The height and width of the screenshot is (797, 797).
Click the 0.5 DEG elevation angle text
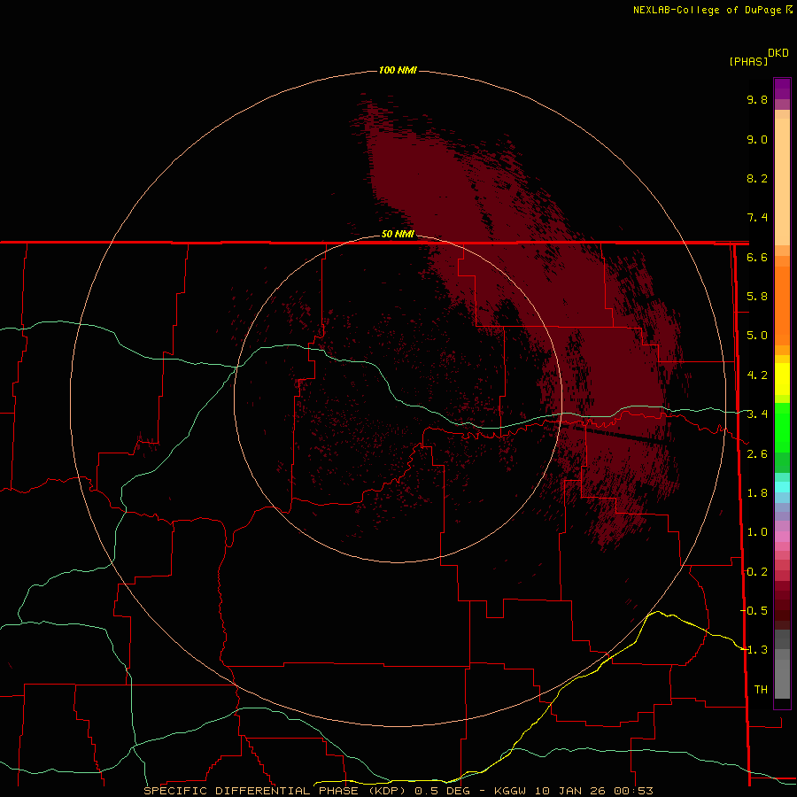tap(440, 791)
